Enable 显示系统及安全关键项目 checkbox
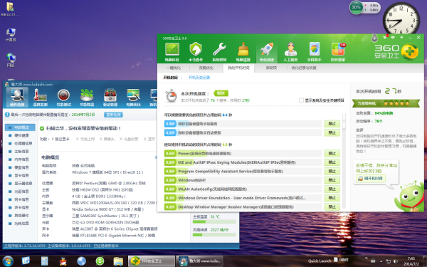427x267 pixels. click(x=301, y=100)
